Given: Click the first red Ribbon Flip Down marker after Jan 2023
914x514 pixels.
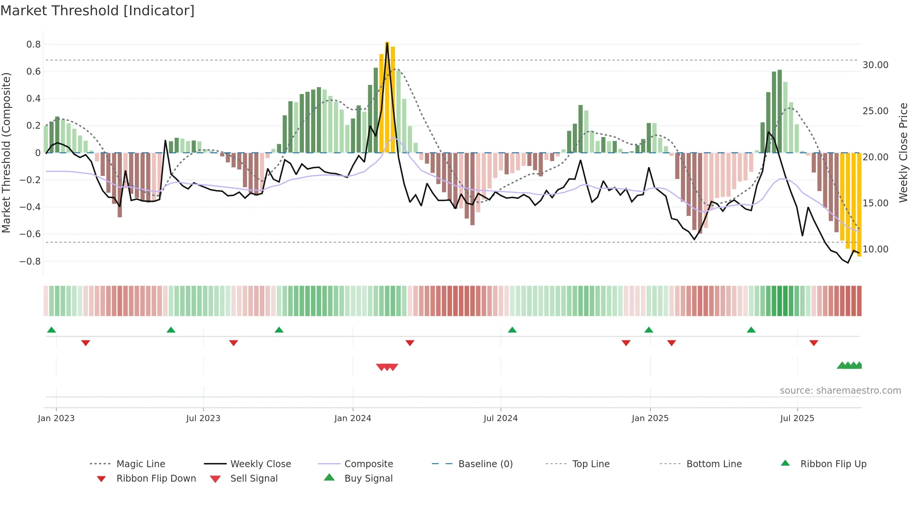Looking at the screenshot, I should [86, 343].
